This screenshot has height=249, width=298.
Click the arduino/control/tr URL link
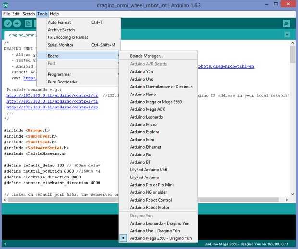(x=52, y=95)
